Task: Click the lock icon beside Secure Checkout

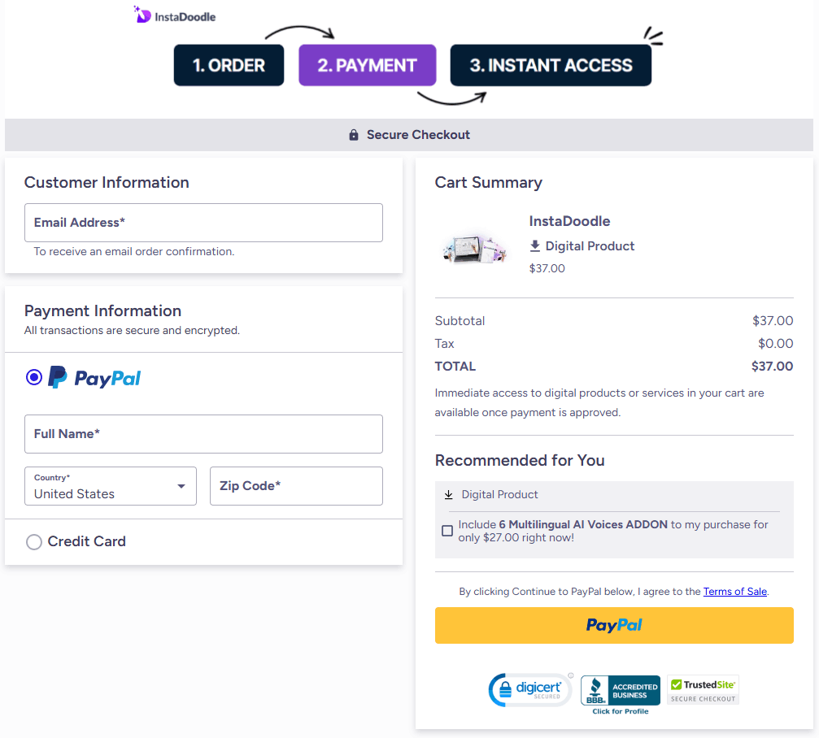Action: click(353, 135)
